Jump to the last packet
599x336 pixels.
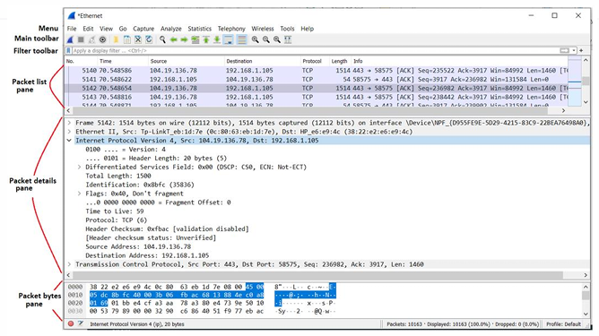click(217, 39)
